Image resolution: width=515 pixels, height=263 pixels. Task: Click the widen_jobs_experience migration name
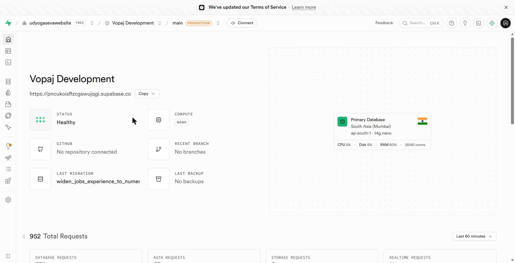click(x=98, y=181)
